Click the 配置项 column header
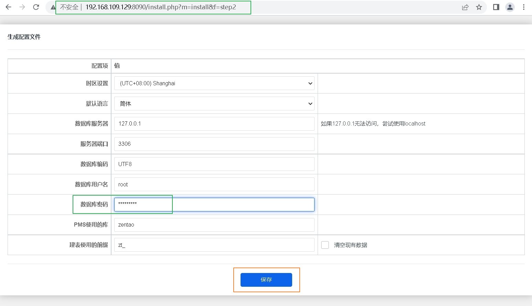The width and height of the screenshot is (532, 306). (x=100, y=66)
